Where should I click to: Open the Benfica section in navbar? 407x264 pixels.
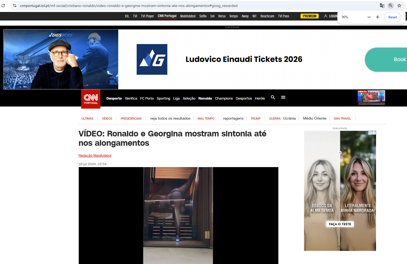tap(131, 98)
